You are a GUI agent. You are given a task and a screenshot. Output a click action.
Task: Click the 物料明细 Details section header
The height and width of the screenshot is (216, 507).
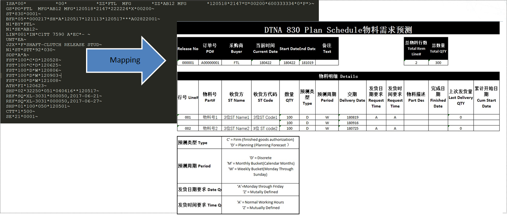pos(338,76)
